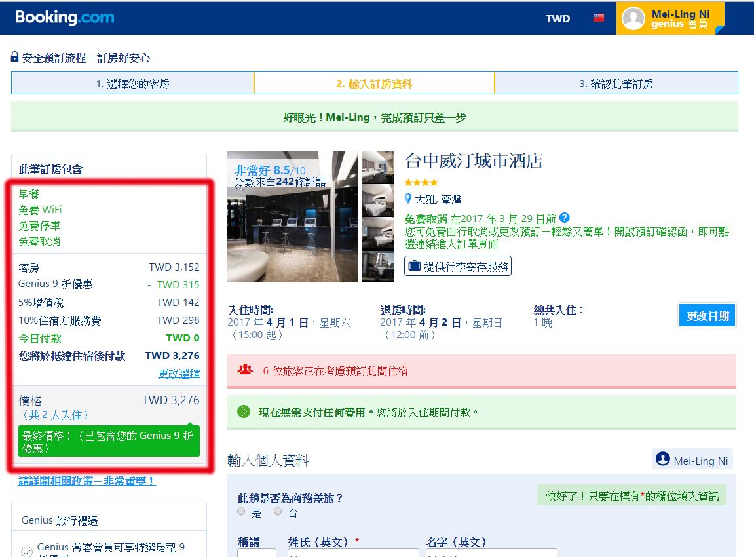This screenshot has height=557, width=754.
Task: Click the lock icon beside 安全預訂流程
Action: pos(15,57)
